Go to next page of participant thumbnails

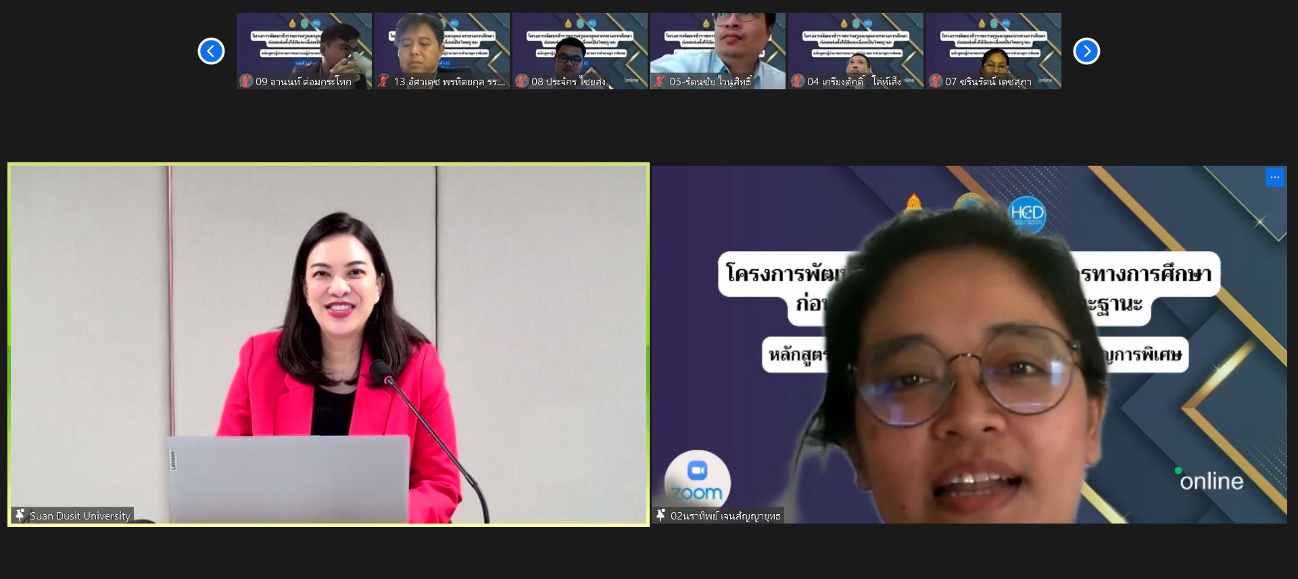1086,51
